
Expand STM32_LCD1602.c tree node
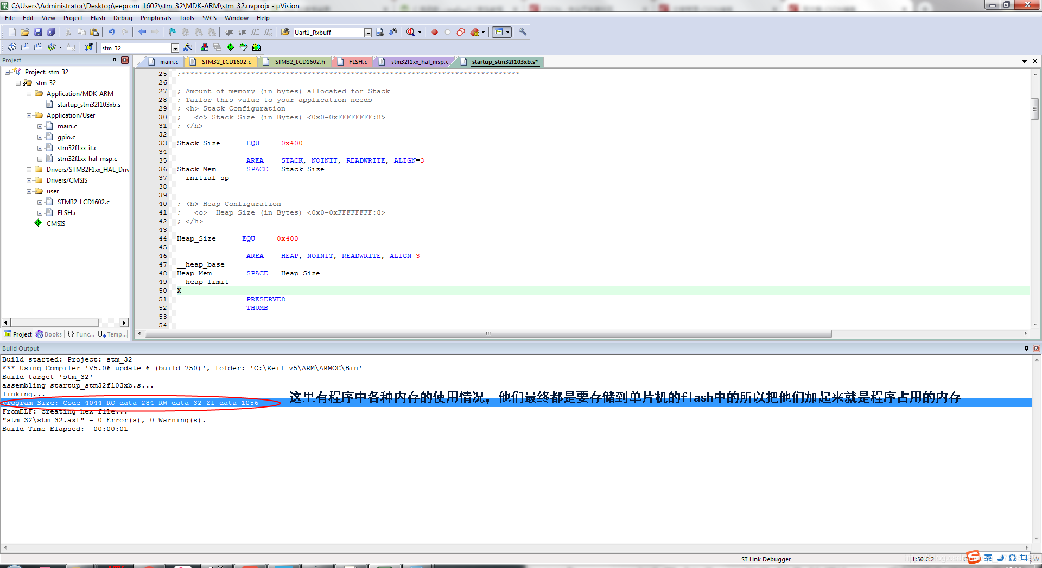[40, 202]
